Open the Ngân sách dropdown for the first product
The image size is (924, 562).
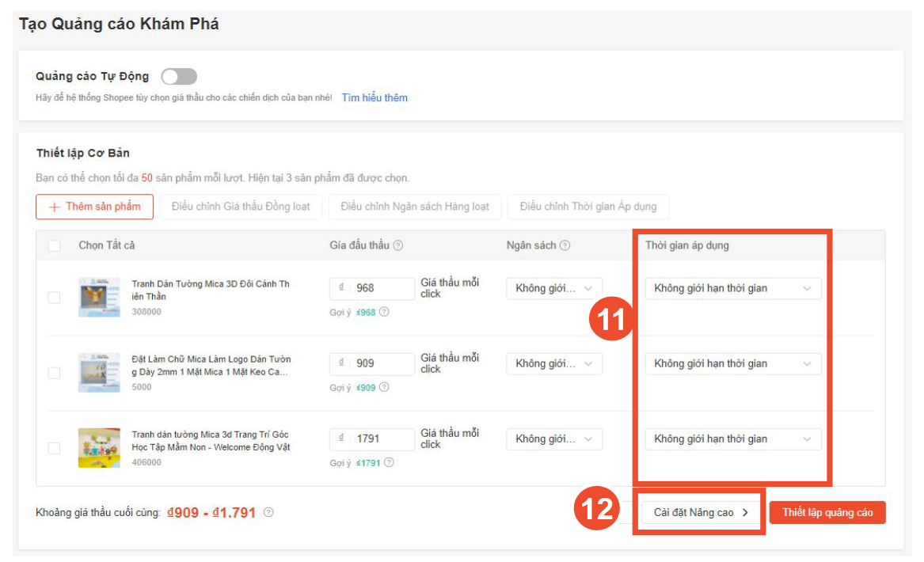[553, 288]
